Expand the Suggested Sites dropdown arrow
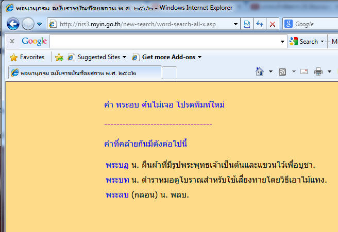 [124, 57]
